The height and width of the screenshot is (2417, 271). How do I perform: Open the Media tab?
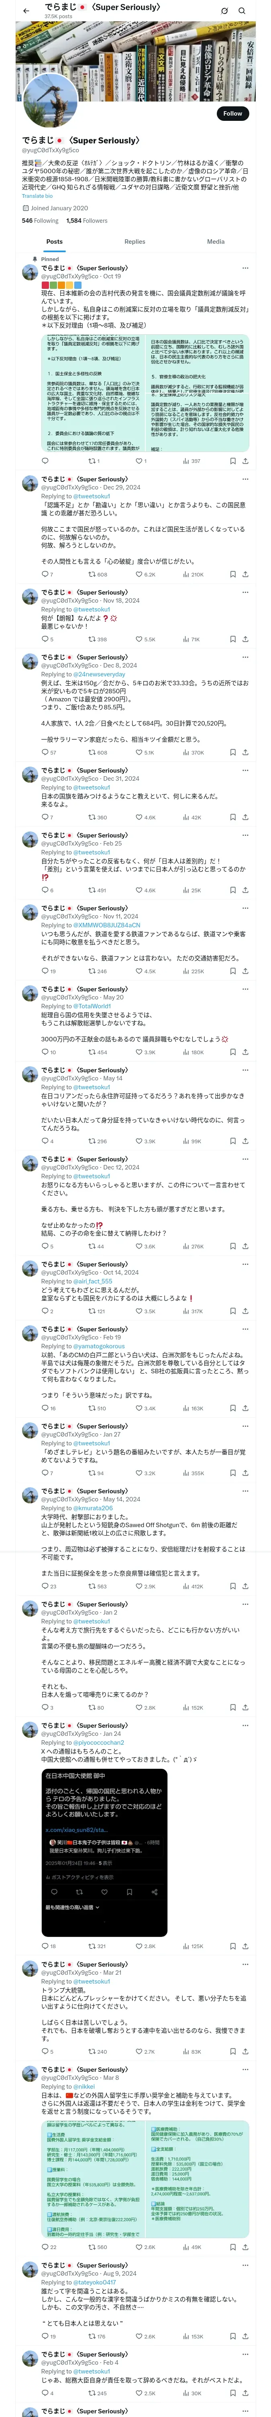tap(215, 241)
